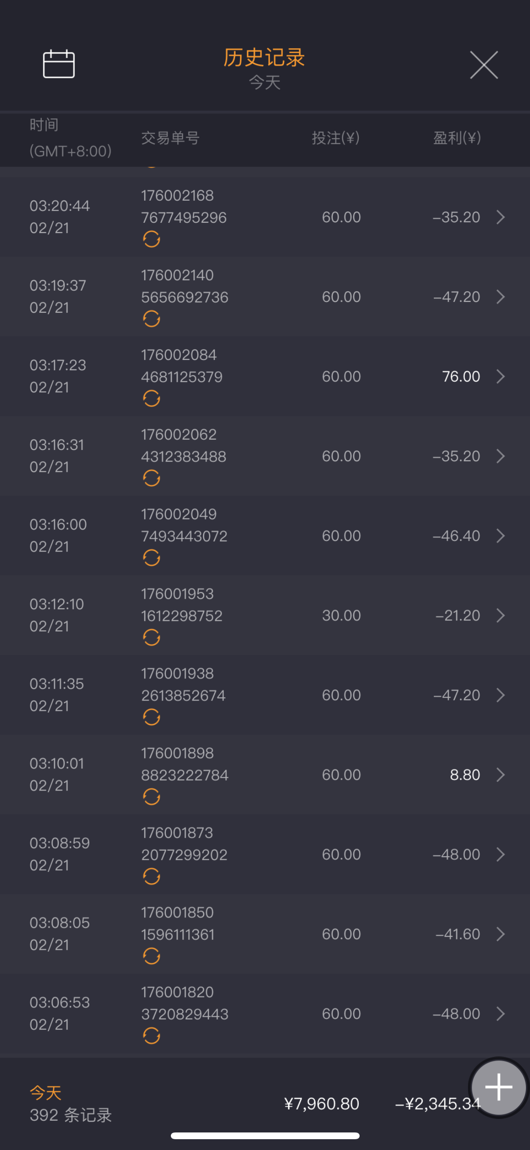
Task: Click replay icon for the 03:19:37 record
Action: pyautogui.click(x=151, y=319)
